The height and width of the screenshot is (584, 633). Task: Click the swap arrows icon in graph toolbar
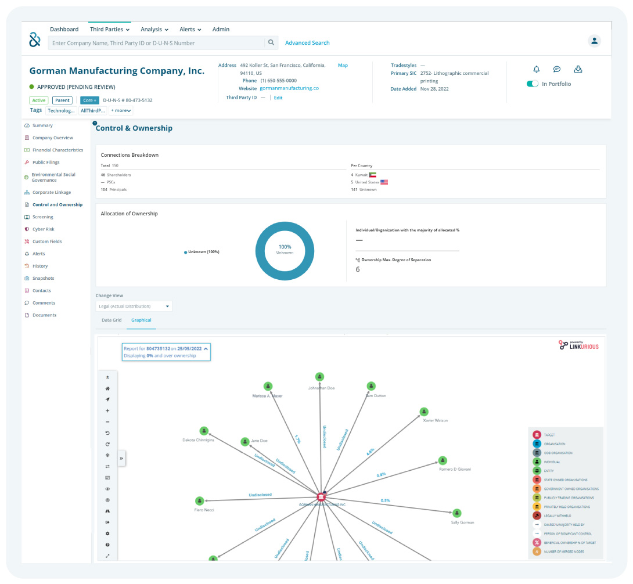click(x=107, y=467)
